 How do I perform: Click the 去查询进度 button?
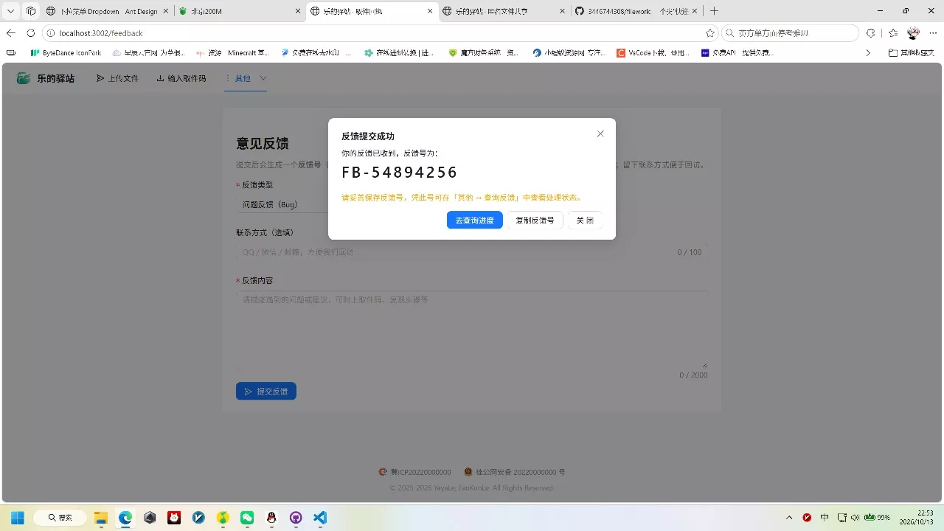tap(475, 220)
